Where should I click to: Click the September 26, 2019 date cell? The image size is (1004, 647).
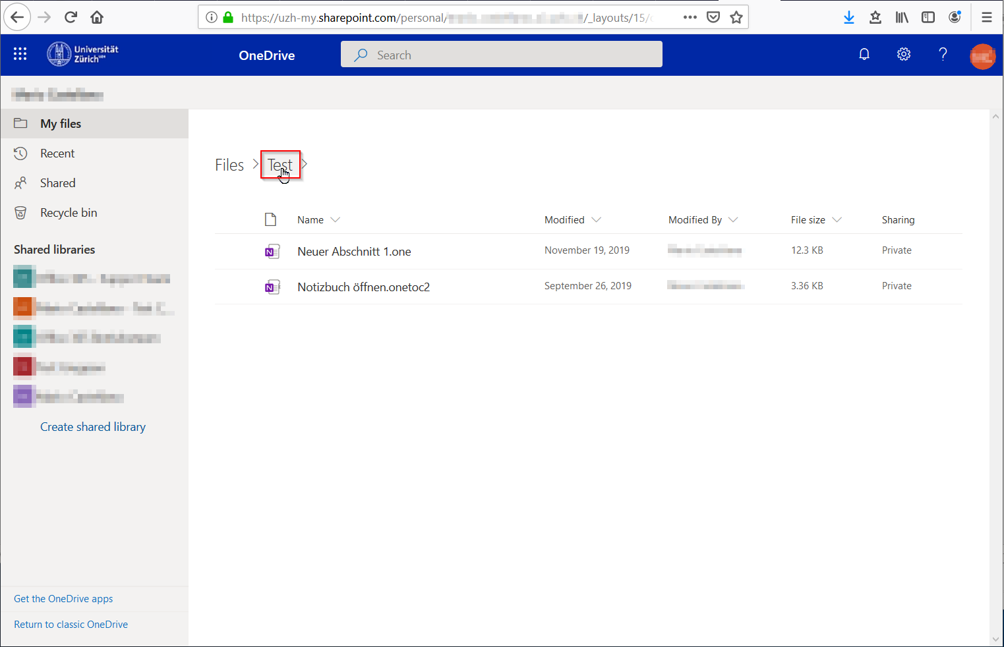pyautogui.click(x=588, y=285)
